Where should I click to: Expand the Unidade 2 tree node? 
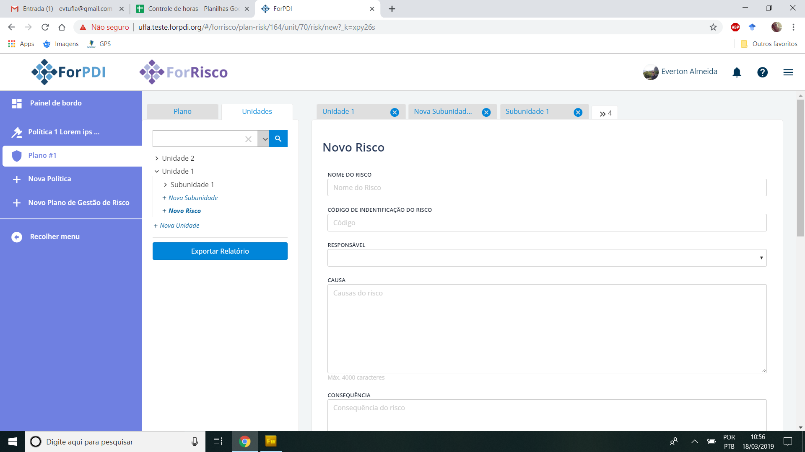point(156,158)
